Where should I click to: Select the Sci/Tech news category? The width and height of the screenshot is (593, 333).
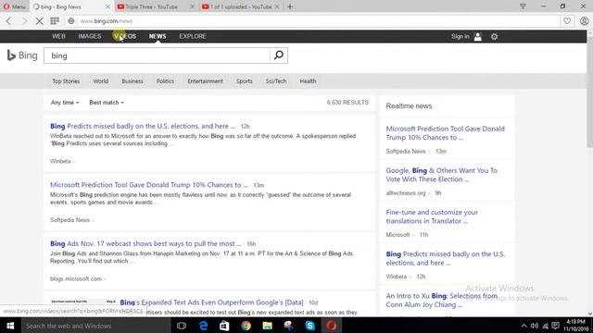point(276,81)
